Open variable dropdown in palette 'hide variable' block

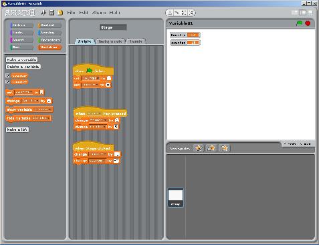click(41, 118)
